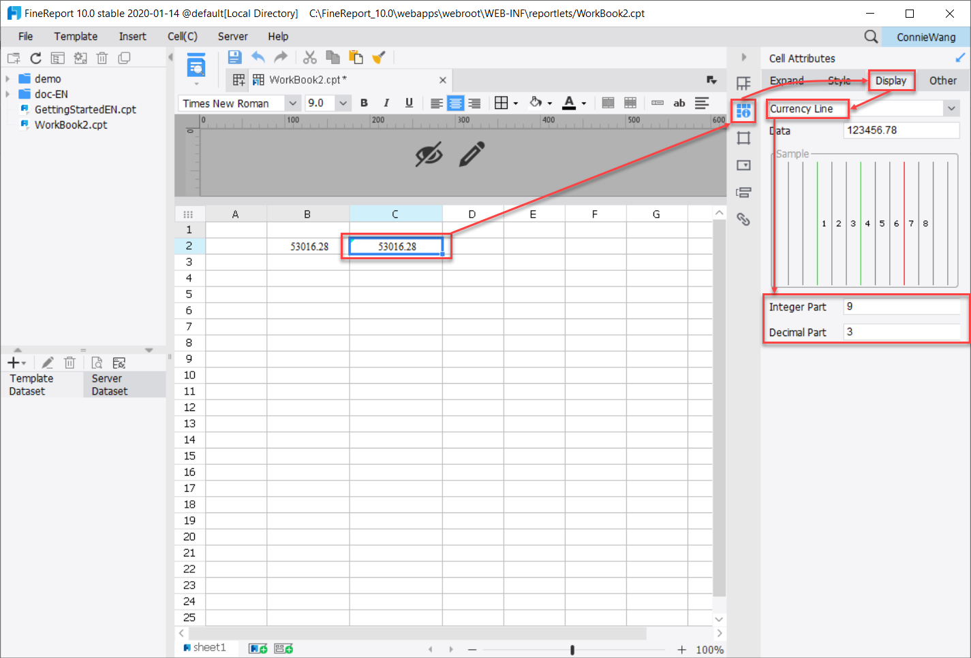Click the paste icon in the toolbar
Screen dimensions: 971x658
[x=355, y=57]
